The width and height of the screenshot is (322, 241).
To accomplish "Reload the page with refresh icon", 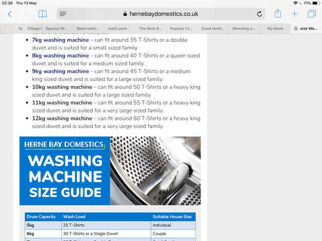I will tap(260, 14).
